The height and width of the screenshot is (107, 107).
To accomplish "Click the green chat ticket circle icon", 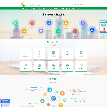I will click(x=58, y=31).
